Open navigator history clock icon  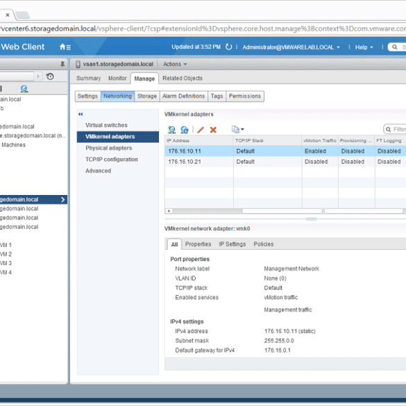coord(50,76)
